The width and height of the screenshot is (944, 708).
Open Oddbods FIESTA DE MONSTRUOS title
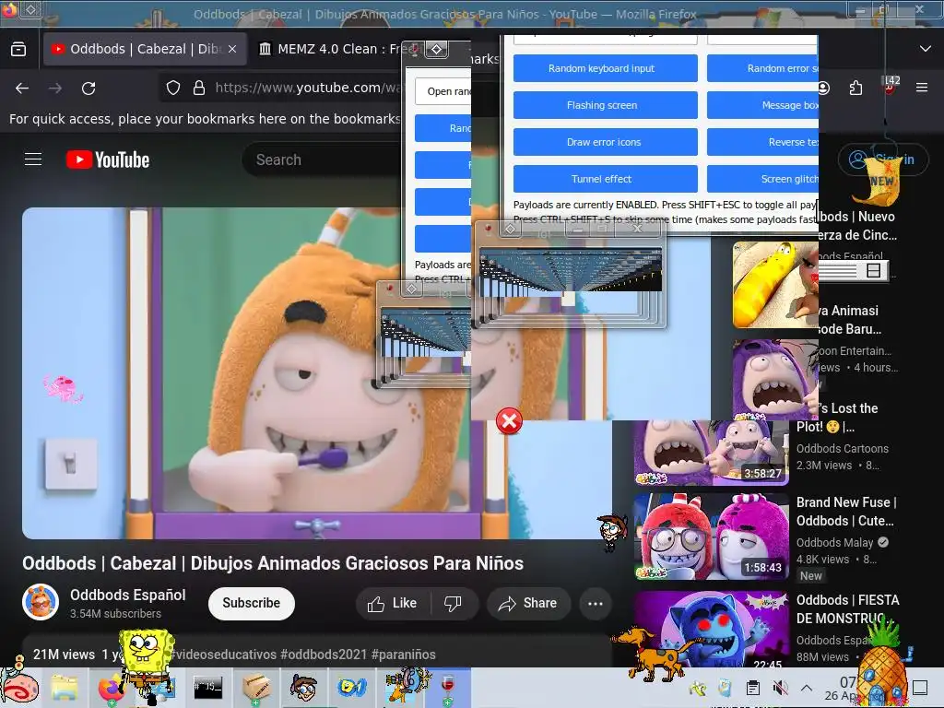click(x=848, y=608)
